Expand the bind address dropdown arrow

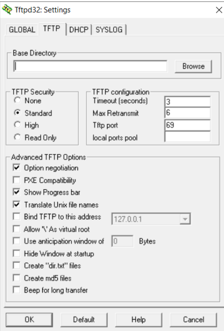185,219
